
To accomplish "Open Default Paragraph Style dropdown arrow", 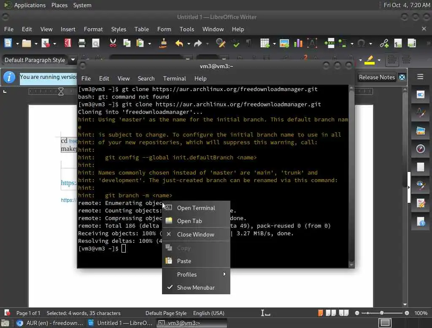I will tap(73, 59).
